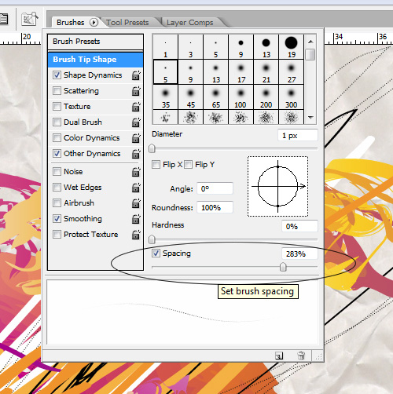Click the brush angle and roundness preview
This screenshot has height=394, width=393.
[277, 186]
